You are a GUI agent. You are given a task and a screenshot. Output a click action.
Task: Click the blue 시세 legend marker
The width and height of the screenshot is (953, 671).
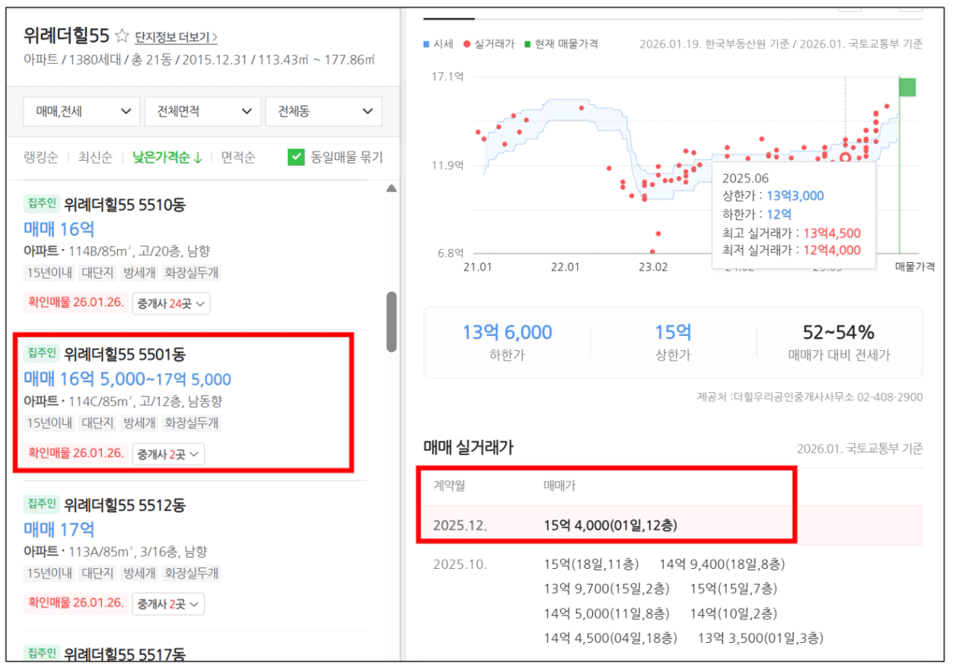click(426, 44)
